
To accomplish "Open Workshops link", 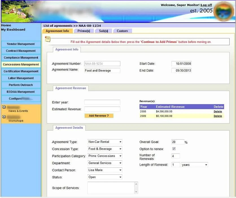I will (x=16, y=121).
